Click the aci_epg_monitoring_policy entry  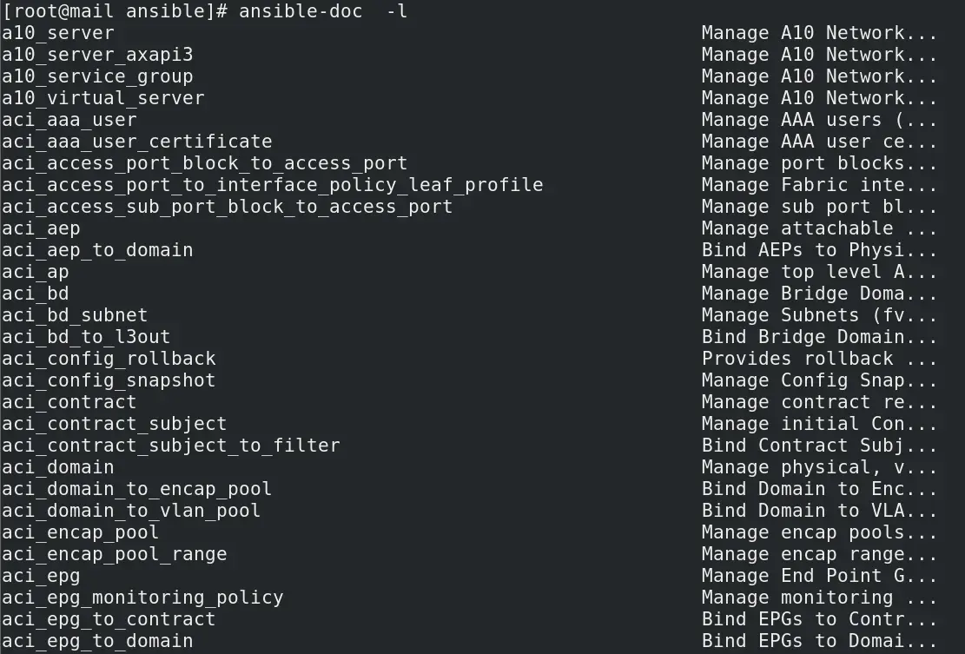click(x=142, y=598)
